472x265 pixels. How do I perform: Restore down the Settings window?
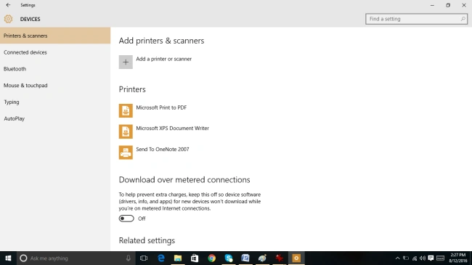(448, 5)
